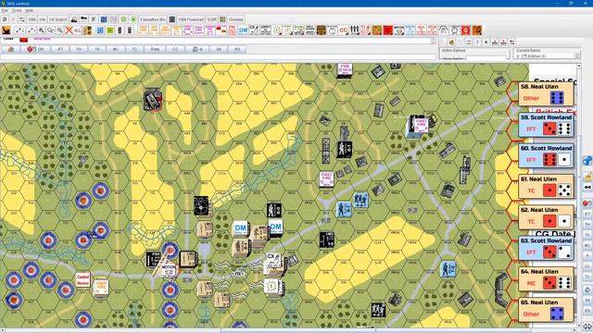Click the LOS thread tool icon
The image size is (593, 333).
(19, 31)
